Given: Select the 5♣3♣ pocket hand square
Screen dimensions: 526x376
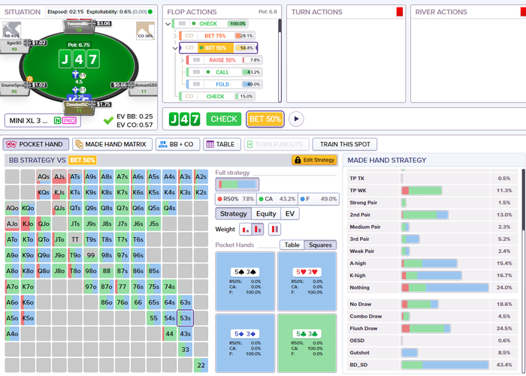Looking at the screenshot, I should coord(307,343).
